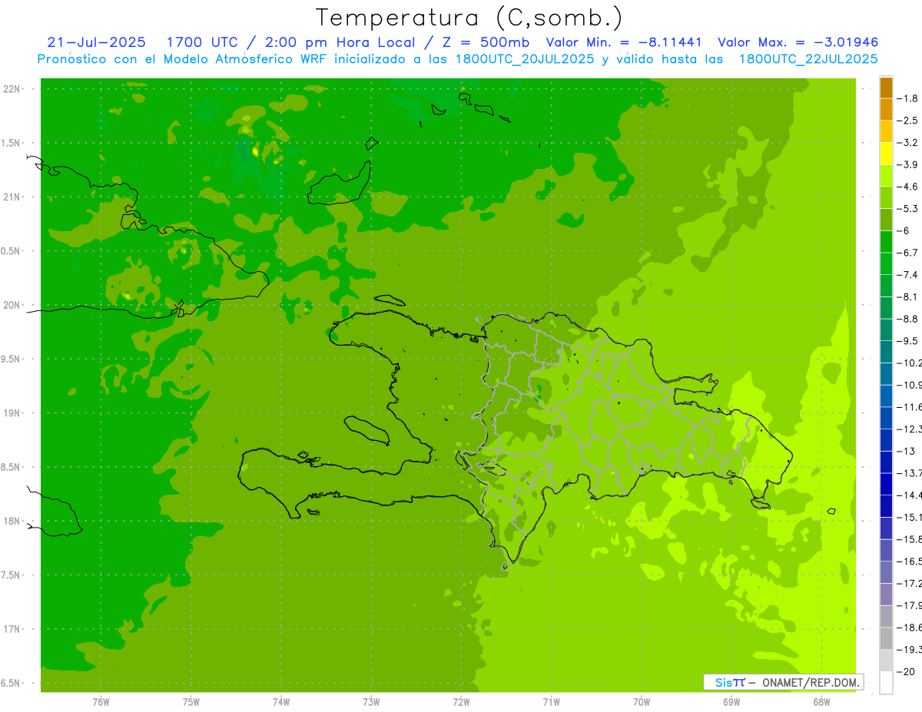Click the '20N' latitude axis label
The width and height of the screenshot is (922, 712).
12,305
